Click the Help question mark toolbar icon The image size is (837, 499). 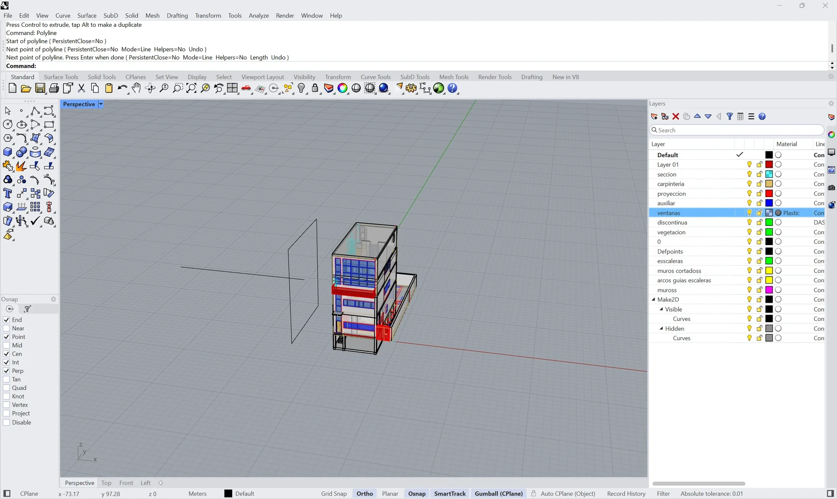[452, 88]
